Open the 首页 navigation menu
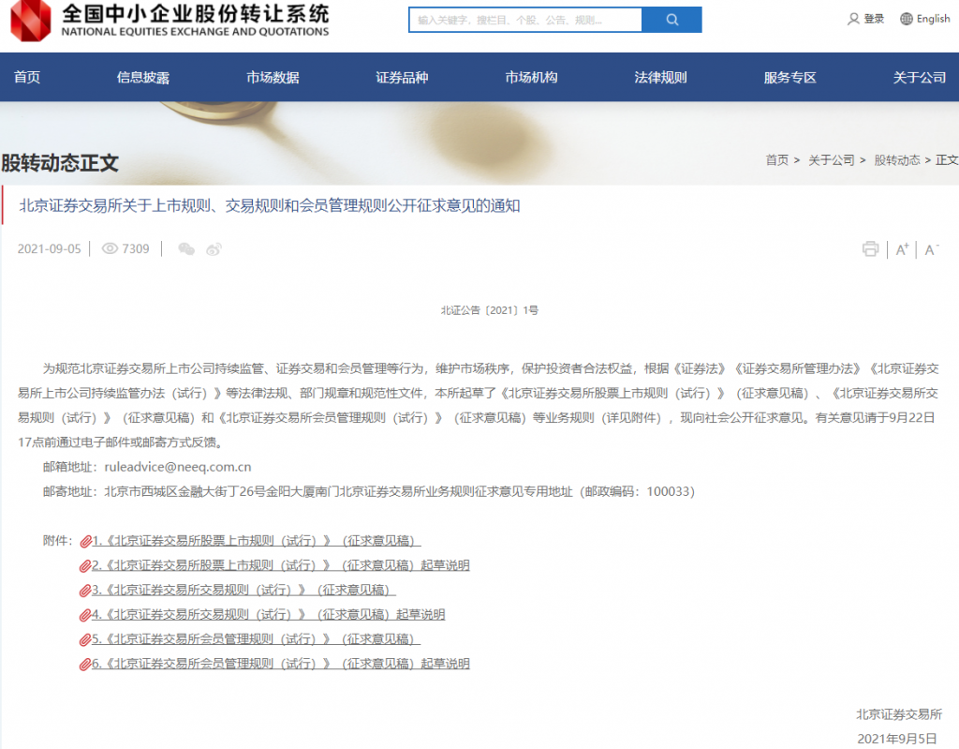Image resolution: width=959 pixels, height=749 pixels. tap(27, 77)
